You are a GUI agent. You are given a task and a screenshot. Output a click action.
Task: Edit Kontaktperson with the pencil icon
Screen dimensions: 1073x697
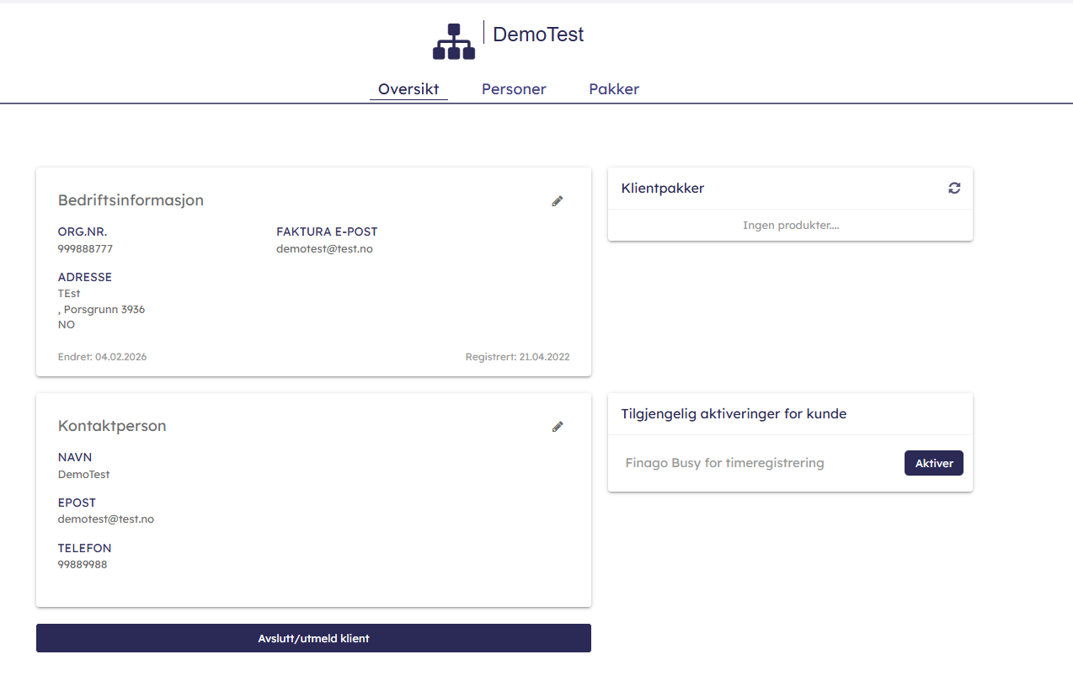coord(557,427)
